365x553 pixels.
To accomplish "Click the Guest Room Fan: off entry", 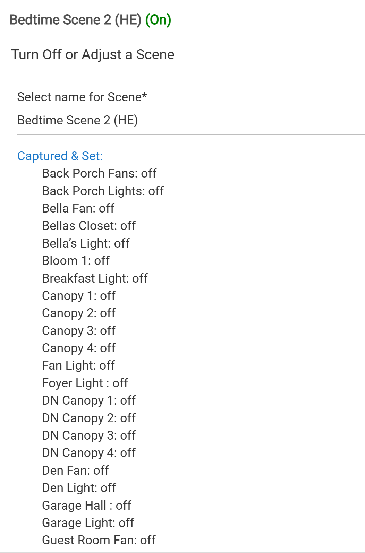I will (99, 540).
